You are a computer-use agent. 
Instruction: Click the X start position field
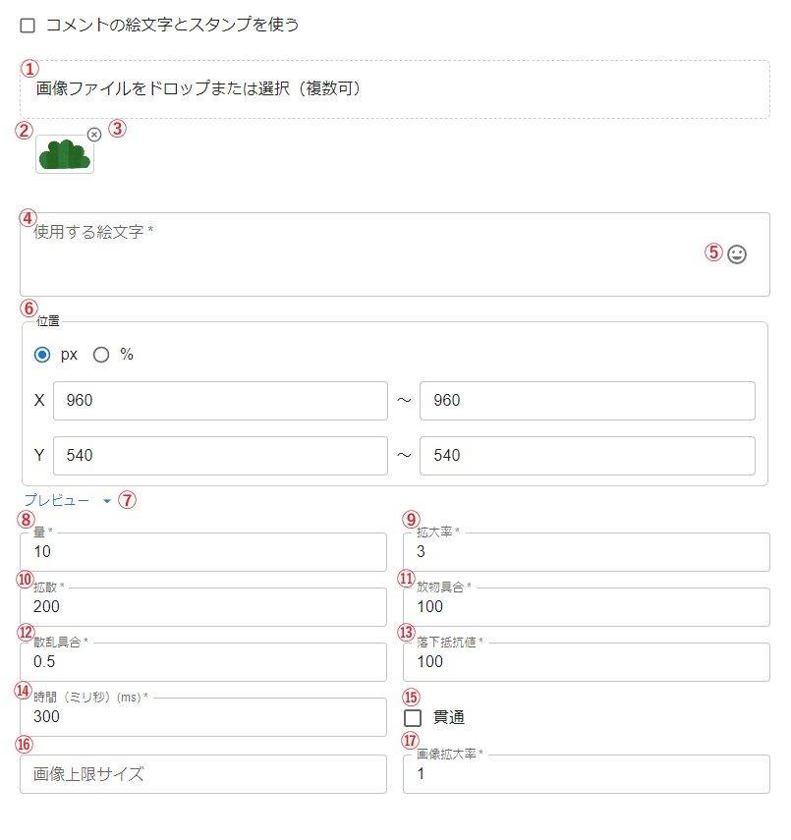pyautogui.click(x=220, y=401)
